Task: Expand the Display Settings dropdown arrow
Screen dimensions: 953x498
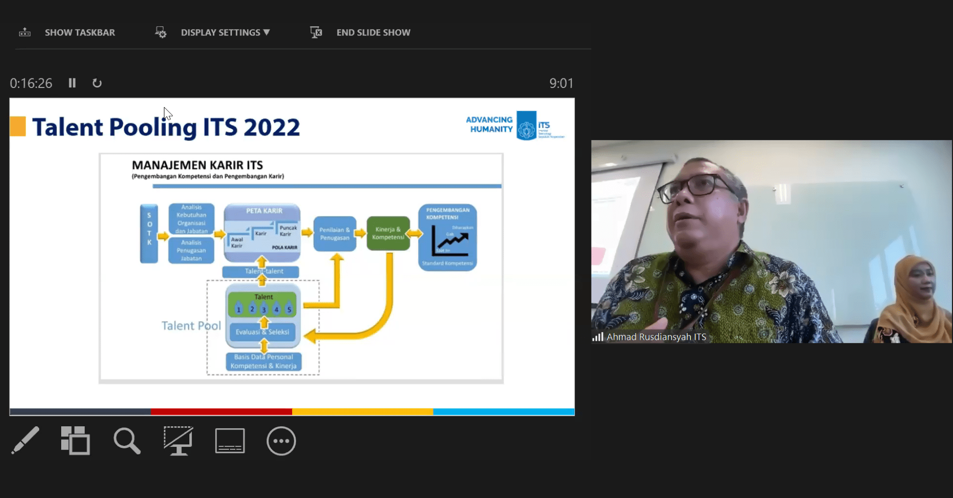Action: coord(267,32)
